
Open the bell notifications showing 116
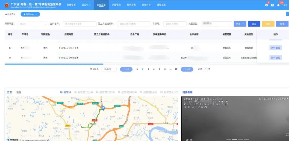point(278,5)
